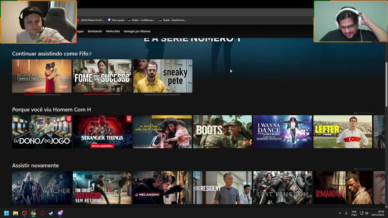Open A Melhor Mãe do Mundo
Image resolution: width=388 pixels, height=218 pixels.
(162, 132)
